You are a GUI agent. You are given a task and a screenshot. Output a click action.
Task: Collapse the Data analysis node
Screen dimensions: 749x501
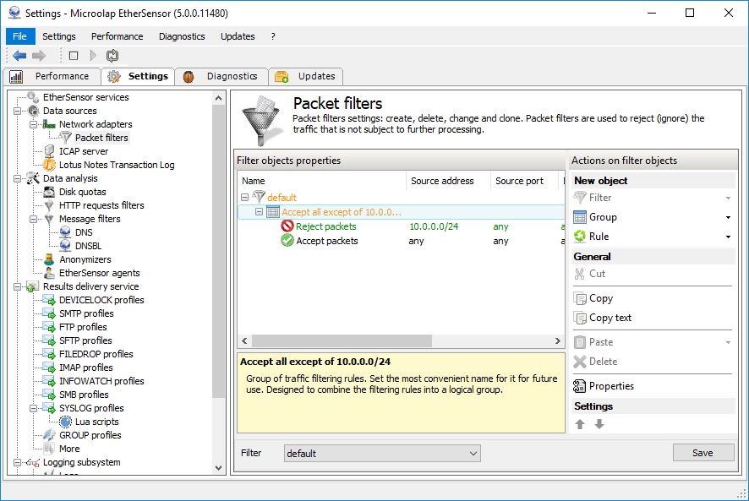(x=17, y=178)
